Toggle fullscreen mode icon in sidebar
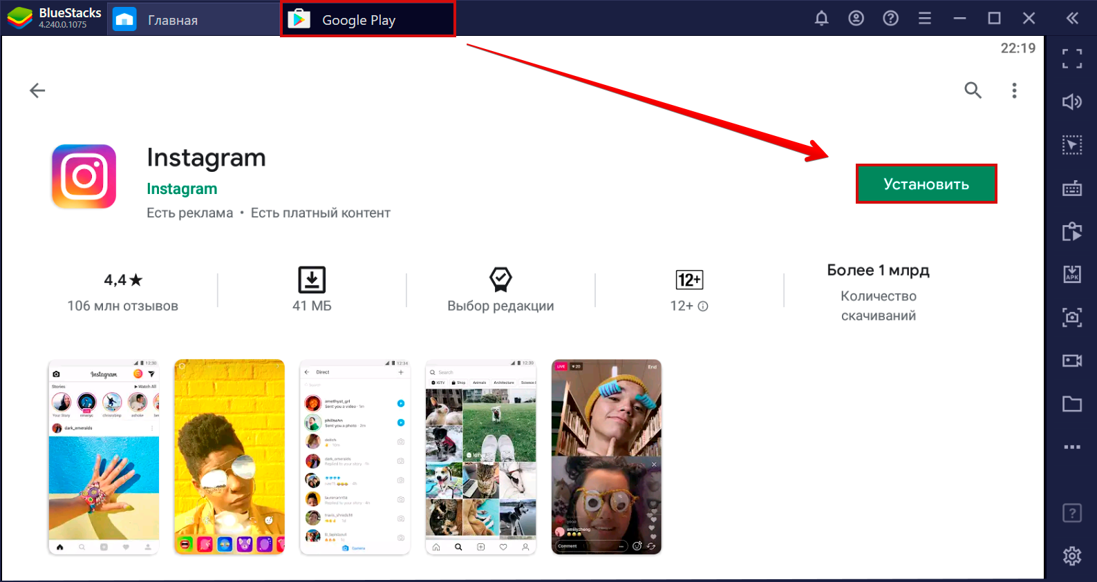The image size is (1097, 582). 1072,59
